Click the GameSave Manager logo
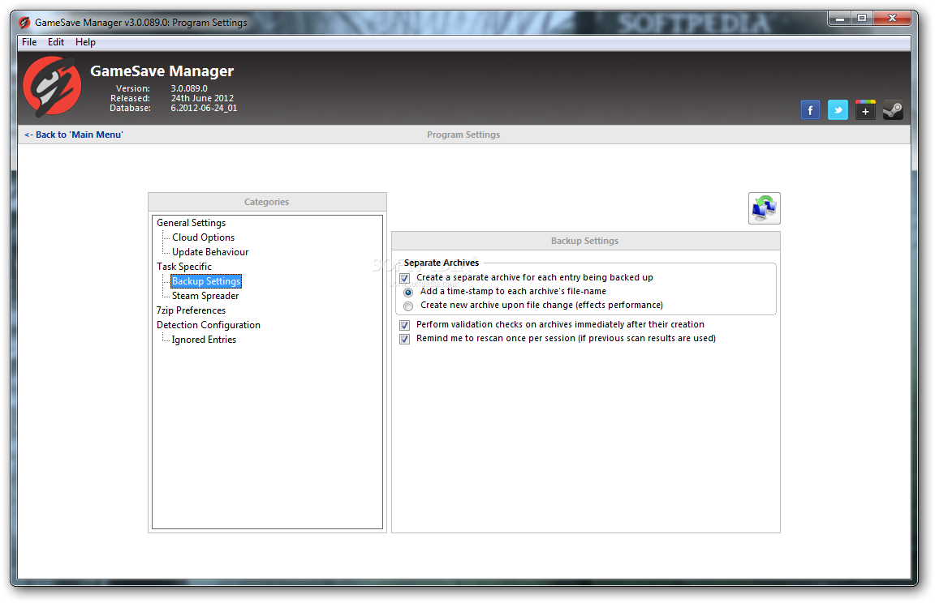935x603 pixels. click(x=52, y=86)
